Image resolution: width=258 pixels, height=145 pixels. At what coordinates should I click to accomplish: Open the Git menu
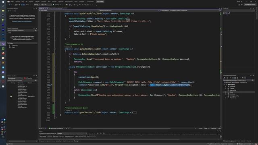pyautogui.click(x=27, y=2)
